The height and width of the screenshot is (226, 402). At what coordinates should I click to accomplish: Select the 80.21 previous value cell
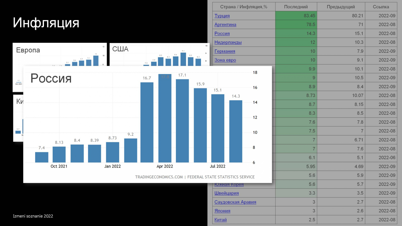click(x=341, y=16)
